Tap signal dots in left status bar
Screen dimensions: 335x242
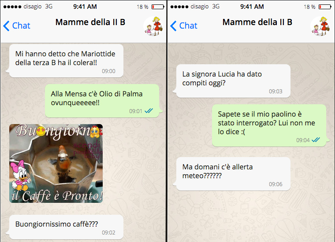[12, 7]
